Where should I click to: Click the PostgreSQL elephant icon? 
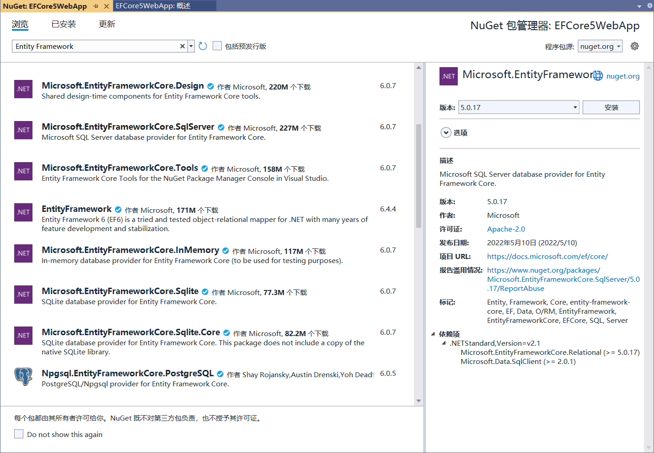tap(23, 377)
